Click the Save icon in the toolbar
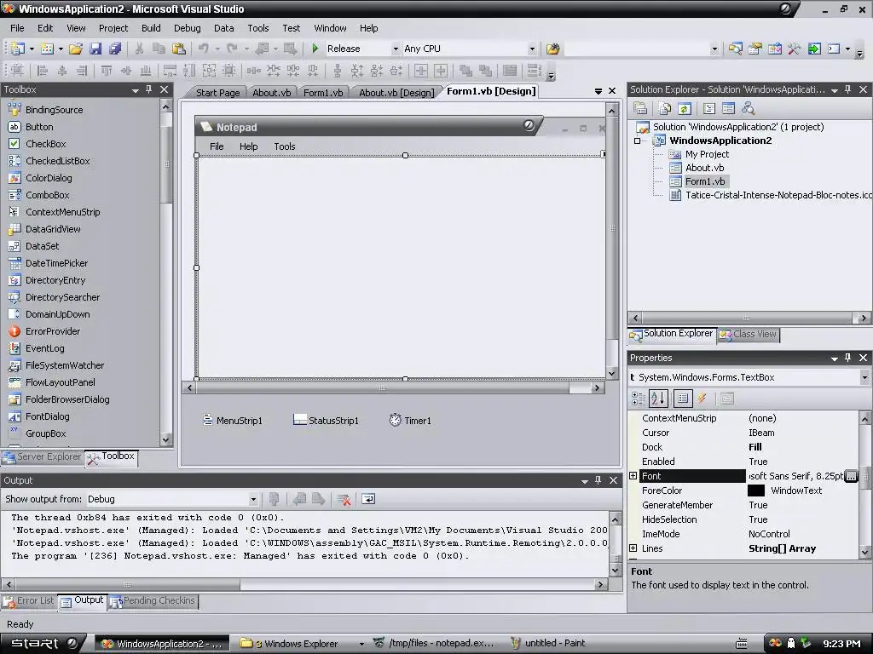The height and width of the screenshot is (654, 873). 95,49
